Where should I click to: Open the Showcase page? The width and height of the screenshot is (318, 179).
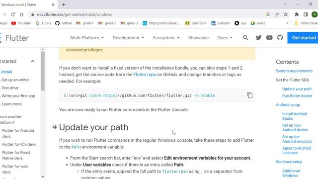coord(198,38)
